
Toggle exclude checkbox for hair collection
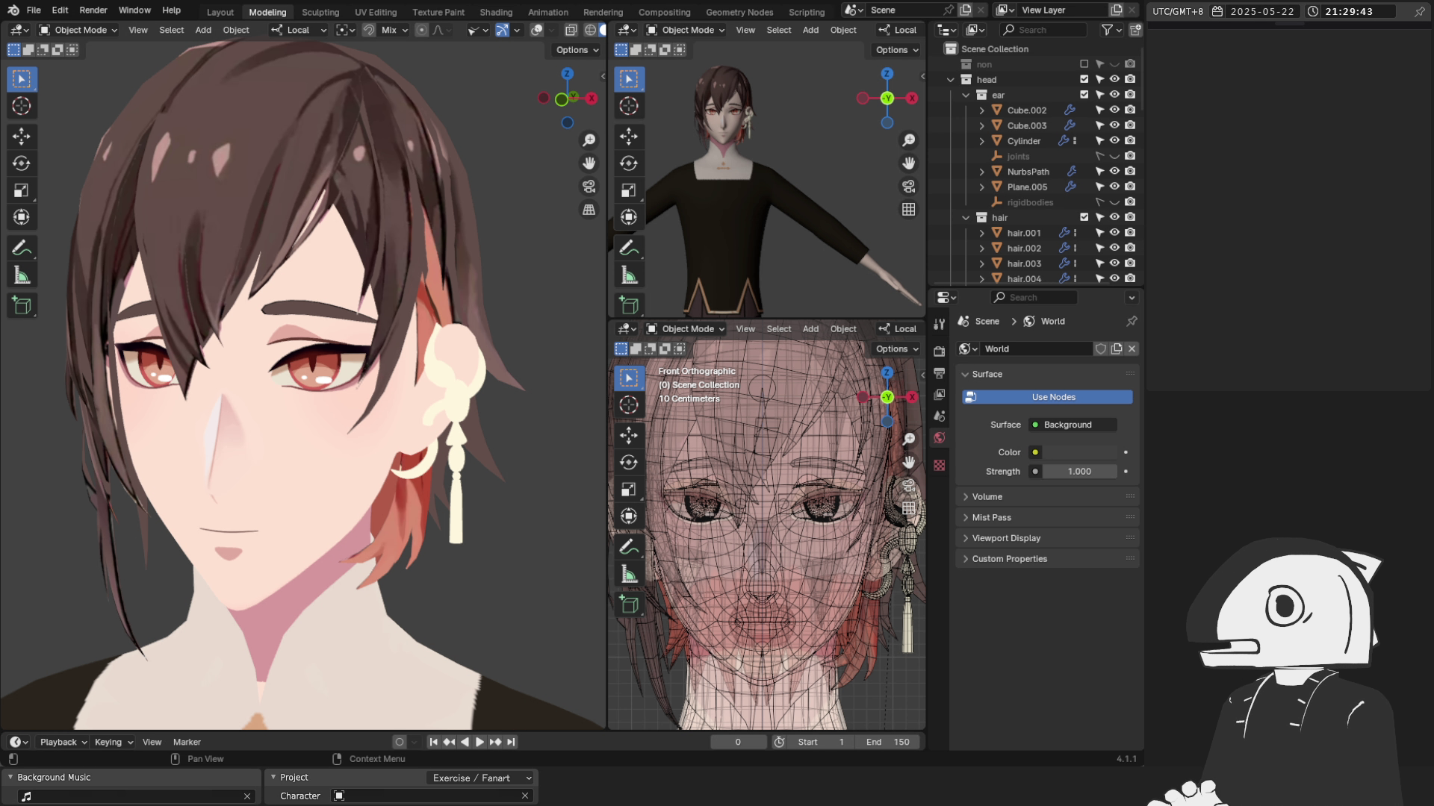coord(1084,217)
